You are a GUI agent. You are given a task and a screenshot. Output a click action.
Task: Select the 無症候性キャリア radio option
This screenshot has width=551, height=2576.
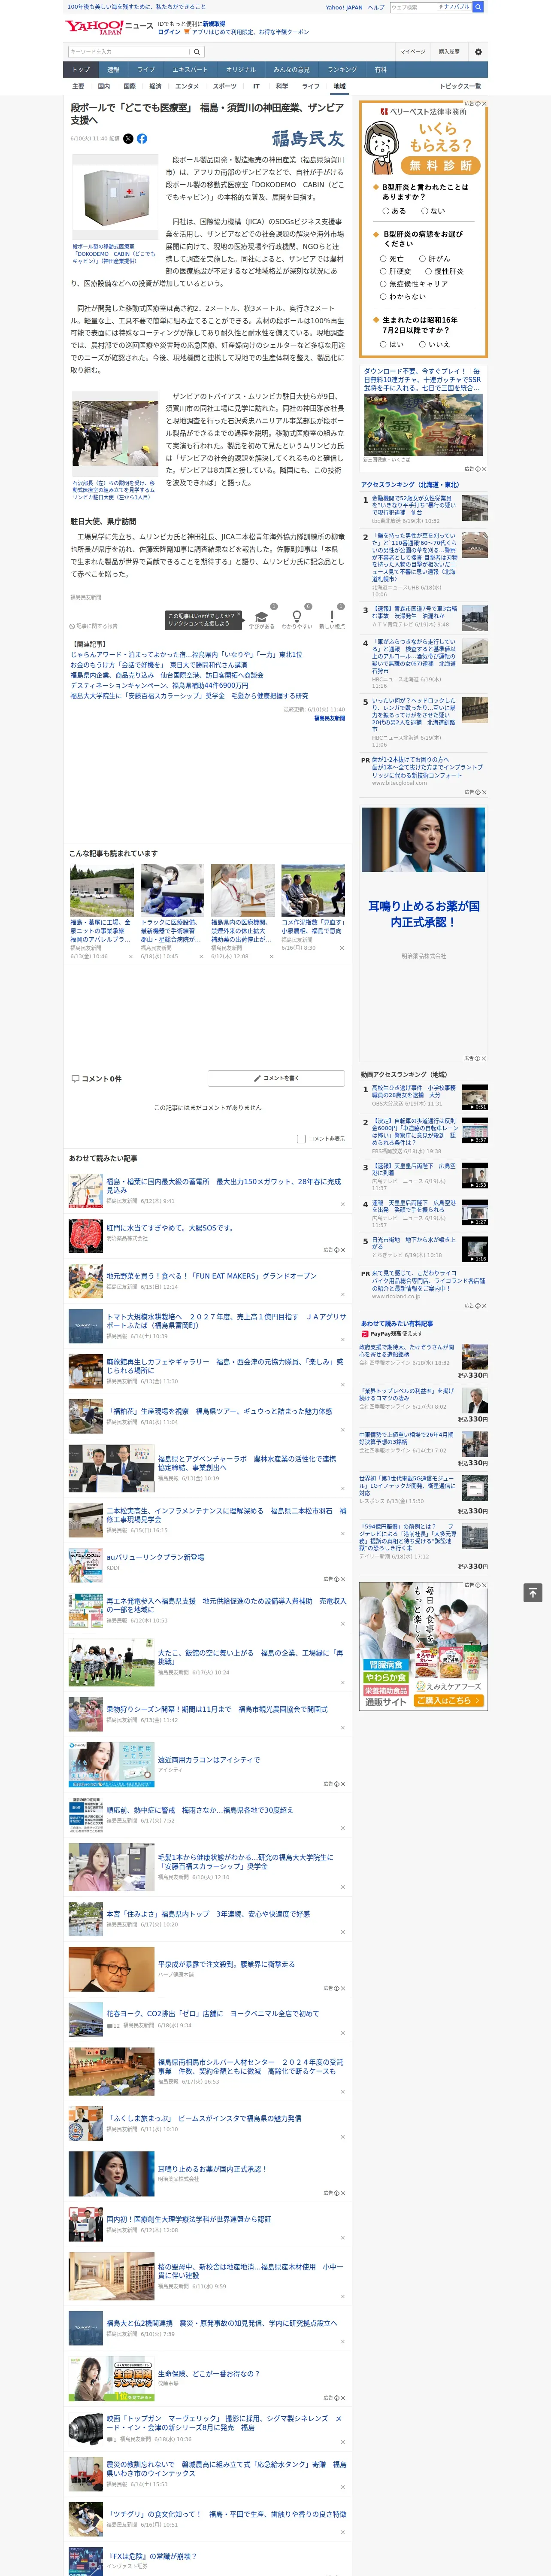coord(383,284)
